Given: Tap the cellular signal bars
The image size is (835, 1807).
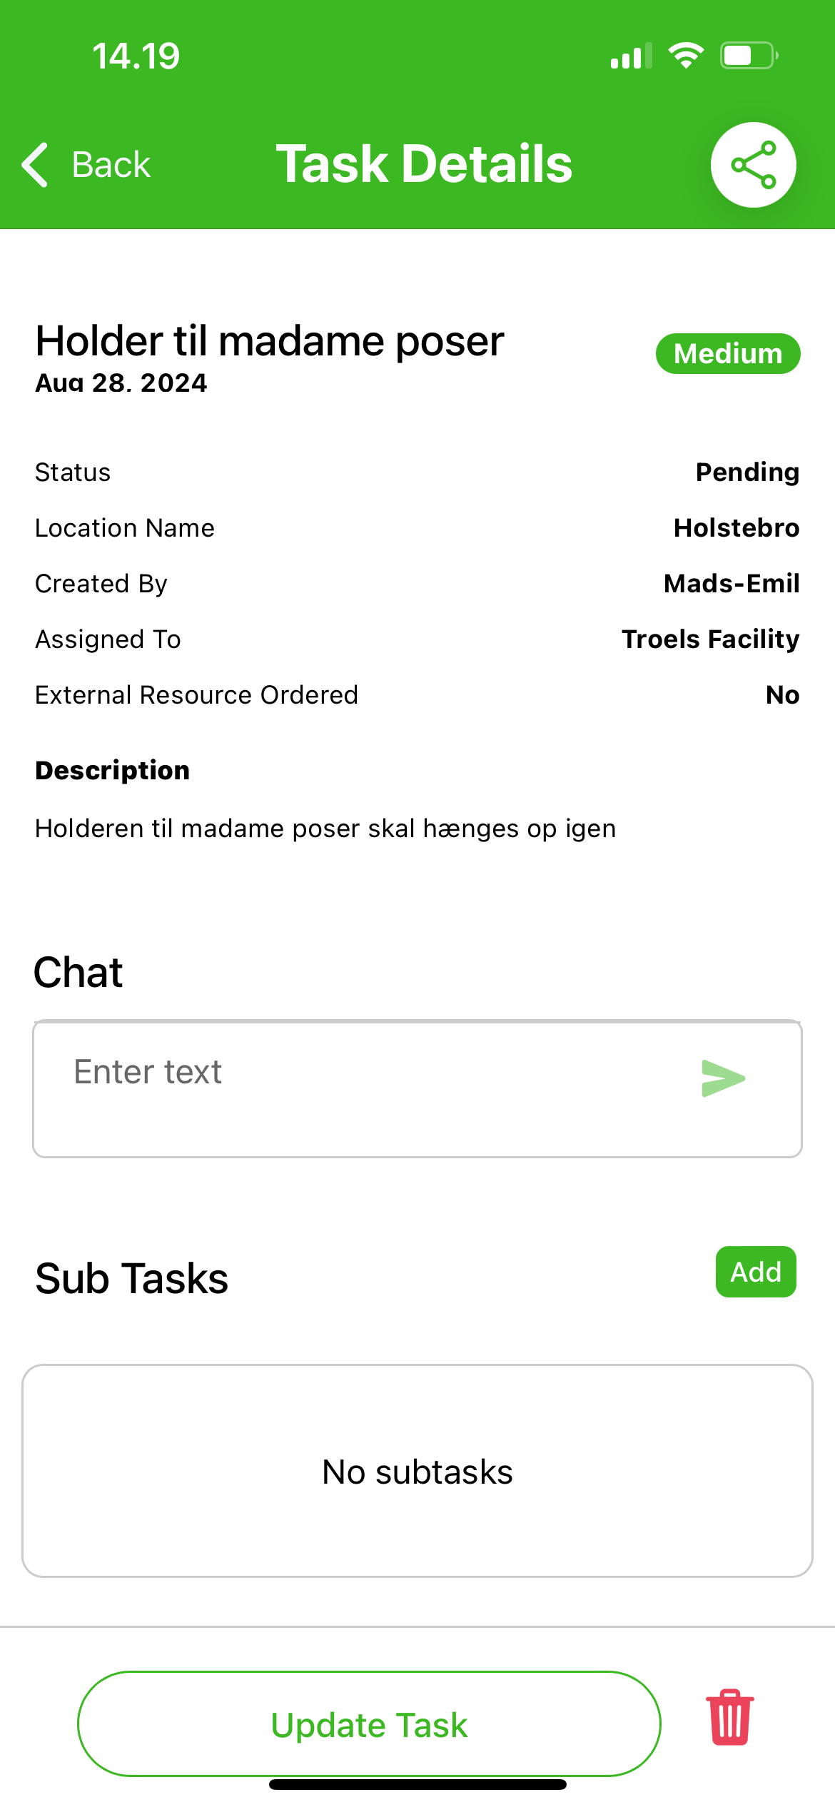Looking at the screenshot, I should tap(631, 56).
